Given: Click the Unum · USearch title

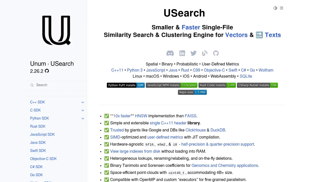Looking at the screenshot, I should click(x=52, y=64).
